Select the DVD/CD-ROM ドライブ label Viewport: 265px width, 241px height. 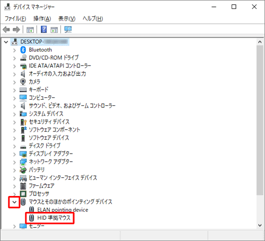click(x=54, y=58)
